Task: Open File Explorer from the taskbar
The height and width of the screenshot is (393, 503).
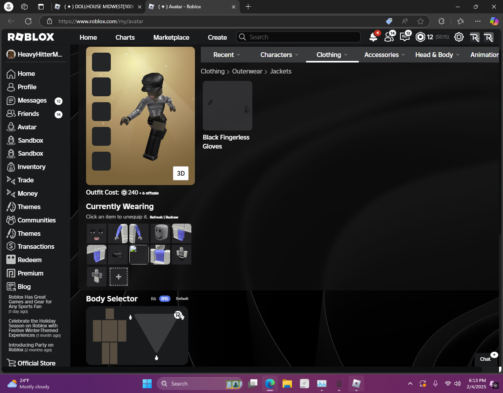Action: coord(287,384)
